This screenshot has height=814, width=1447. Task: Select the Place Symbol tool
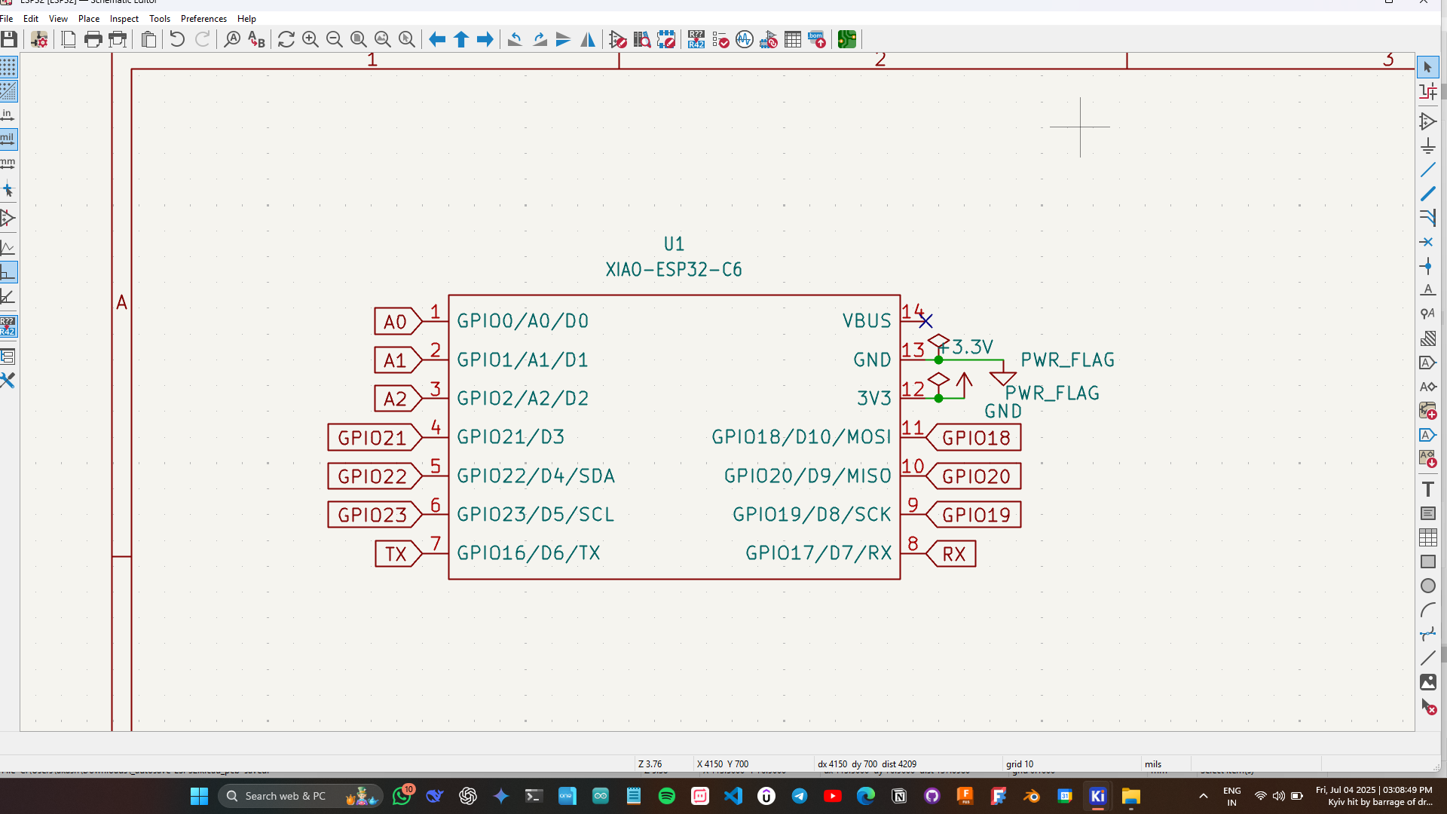pyautogui.click(x=1427, y=121)
